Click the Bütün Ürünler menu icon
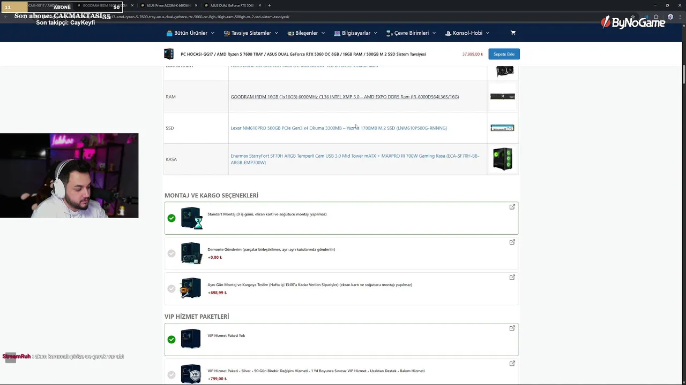 pyautogui.click(x=169, y=33)
